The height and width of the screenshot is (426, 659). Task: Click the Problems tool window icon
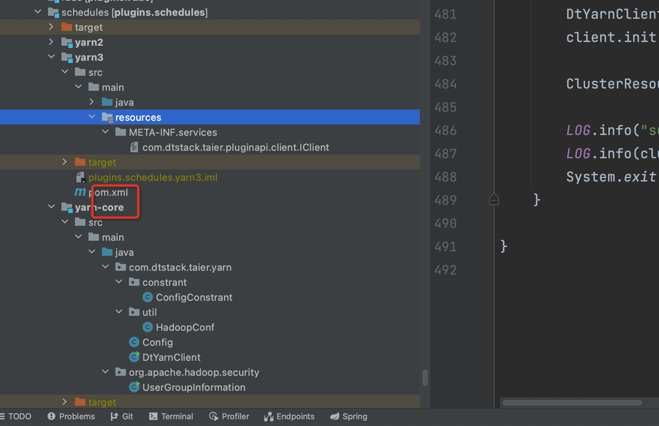pos(51,416)
